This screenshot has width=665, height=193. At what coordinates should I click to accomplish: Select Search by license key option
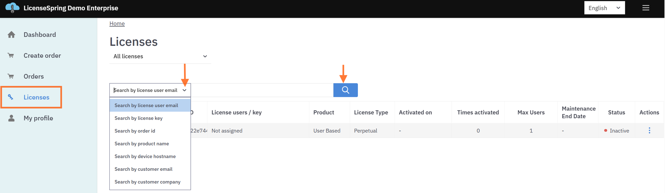tap(139, 118)
